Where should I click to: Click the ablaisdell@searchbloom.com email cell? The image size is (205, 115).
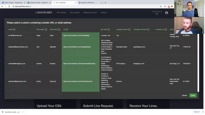pyautogui.click(x=18, y=47)
